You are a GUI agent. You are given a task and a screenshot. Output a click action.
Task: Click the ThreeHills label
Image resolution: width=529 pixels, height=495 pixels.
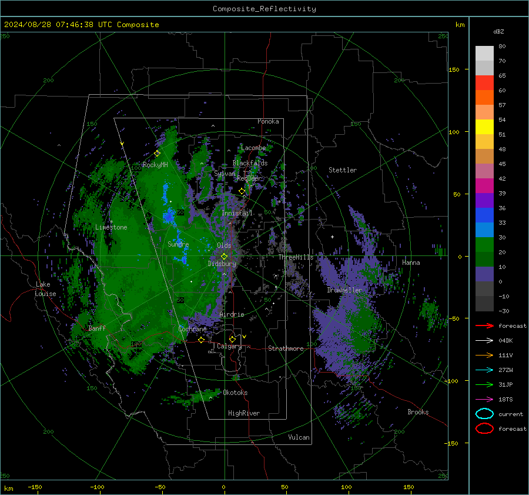click(x=296, y=257)
